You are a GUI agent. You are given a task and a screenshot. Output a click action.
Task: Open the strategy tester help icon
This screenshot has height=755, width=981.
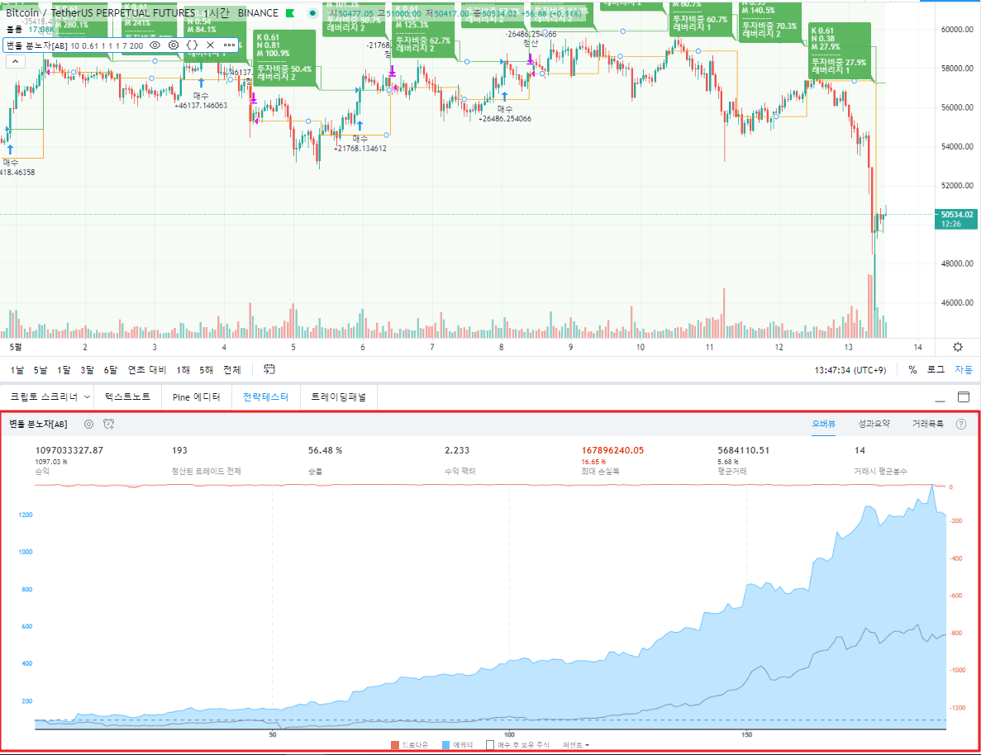pos(961,424)
